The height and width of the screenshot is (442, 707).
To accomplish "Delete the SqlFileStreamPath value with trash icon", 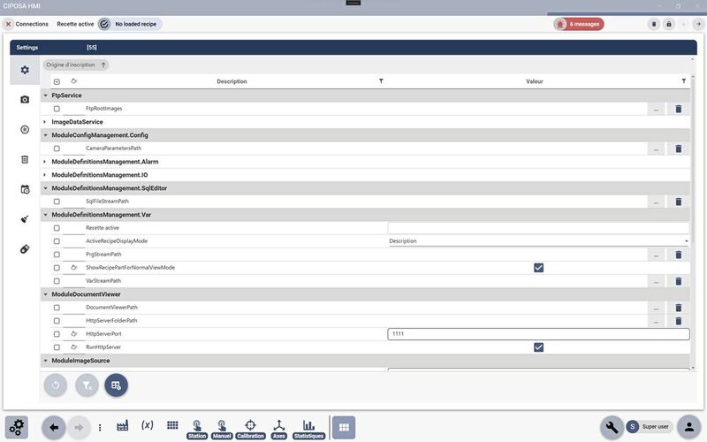I will 678,202.
